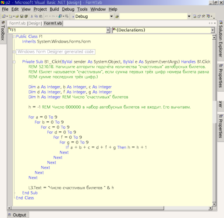The height and width of the screenshot is (218, 224).
Task: Open the Edit menu
Action: click(15, 9)
